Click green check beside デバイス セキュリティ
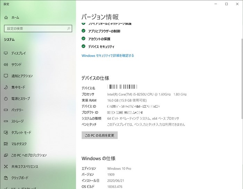This screenshot has height=189, width=243. [x=83, y=46]
